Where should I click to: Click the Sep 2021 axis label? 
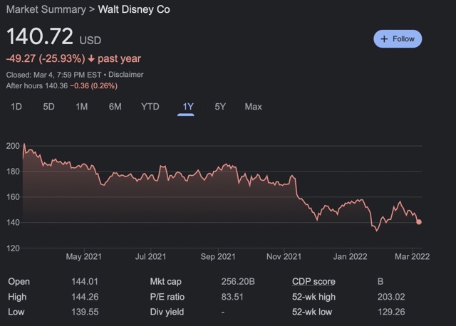(x=218, y=256)
